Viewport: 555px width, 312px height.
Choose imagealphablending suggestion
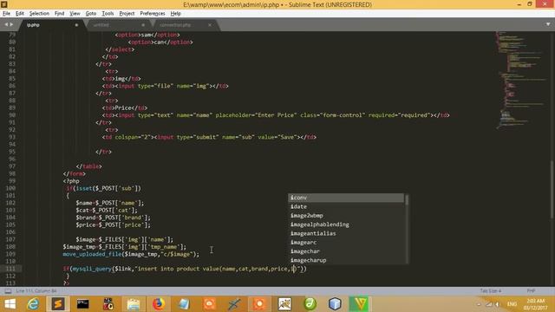[x=346, y=224]
